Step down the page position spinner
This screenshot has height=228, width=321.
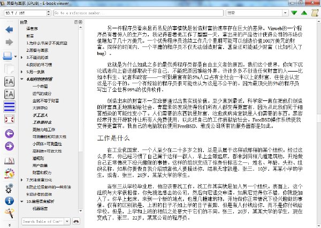tap(49, 14)
